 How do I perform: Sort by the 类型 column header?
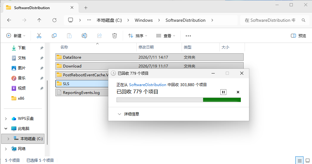tap(188, 47)
